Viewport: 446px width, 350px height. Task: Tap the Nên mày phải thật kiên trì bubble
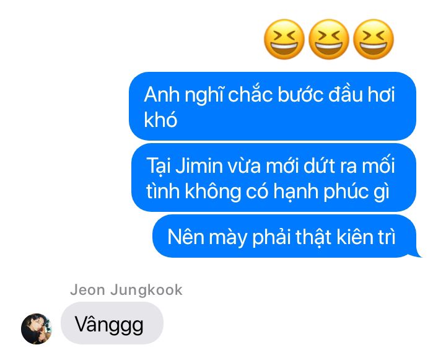pos(284,236)
